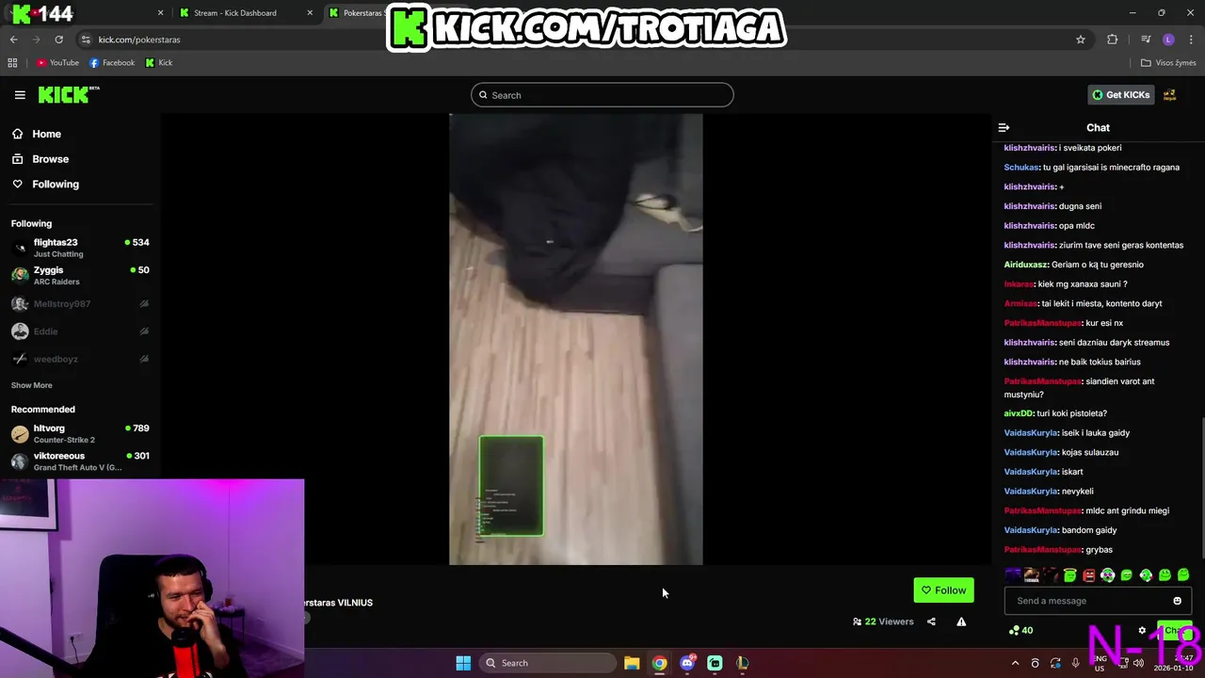Image resolution: width=1205 pixels, height=678 pixels.
Task: Click the Kick search box
Action: click(x=602, y=95)
